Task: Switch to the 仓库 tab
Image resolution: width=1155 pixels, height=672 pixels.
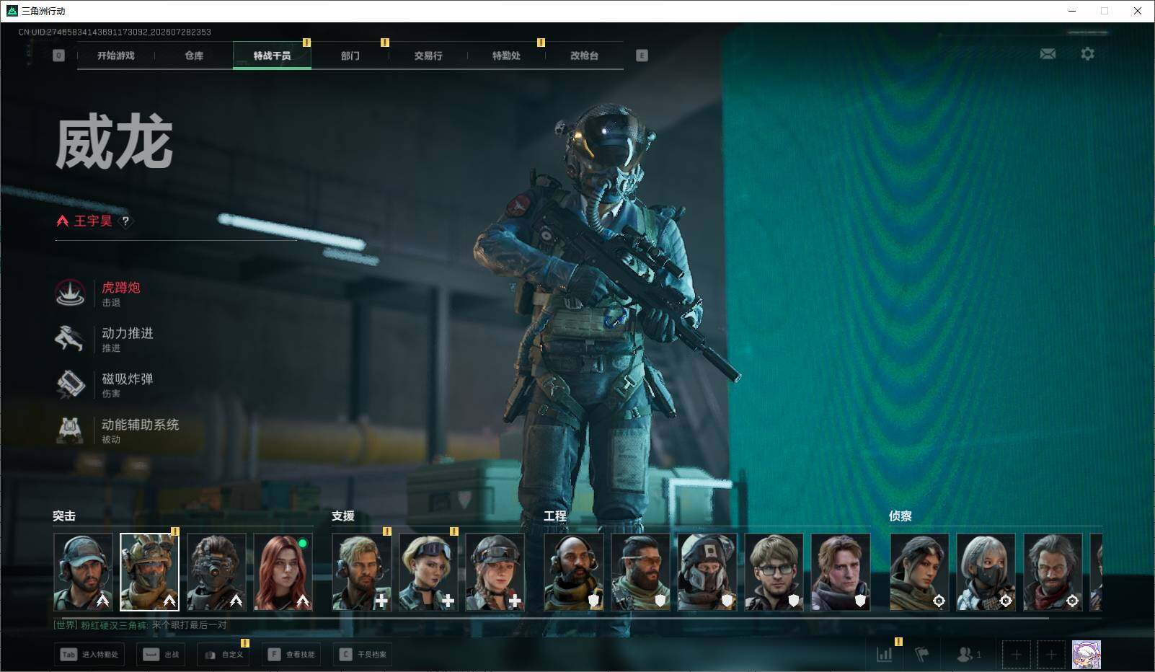Action: click(x=194, y=56)
